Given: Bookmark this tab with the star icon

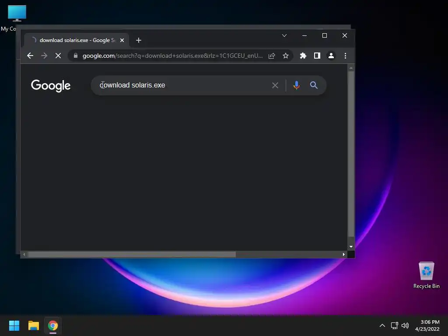Looking at the screenshot, I should 285,56.
